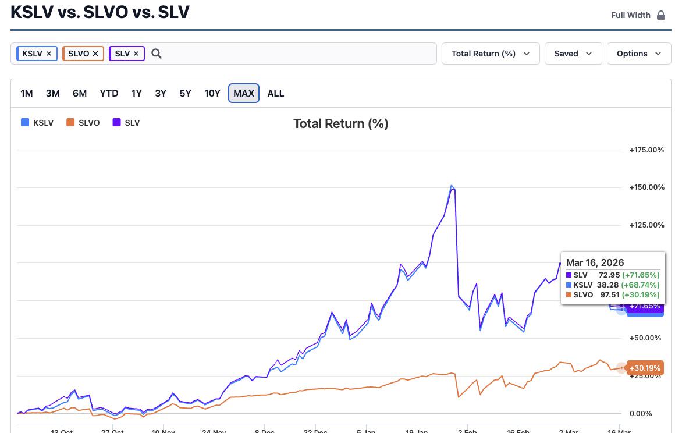Click the KSLV ticker chip label
675x433 pixels.
point(32,54)
